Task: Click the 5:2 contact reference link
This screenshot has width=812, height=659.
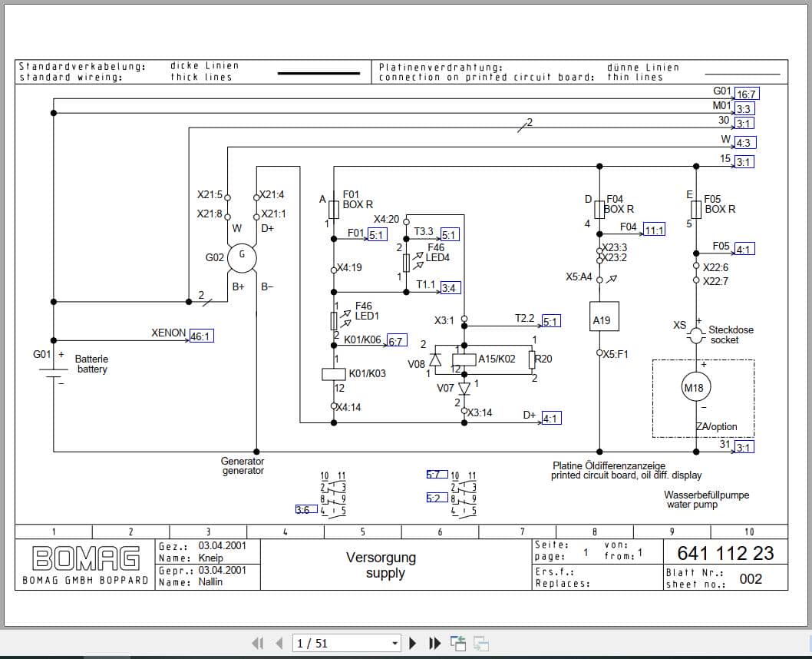Action: coord(437,498)
